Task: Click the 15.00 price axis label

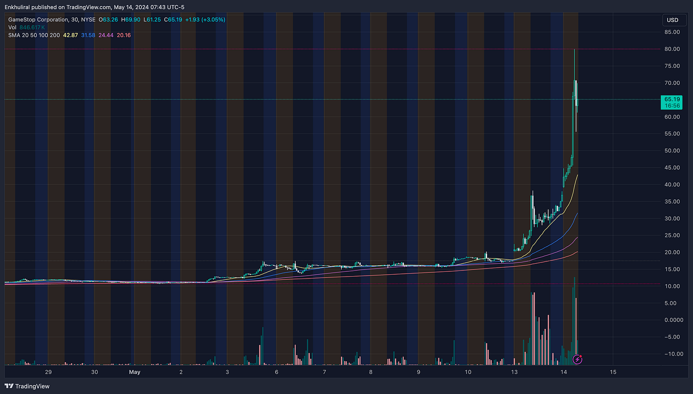Action: click(673, 269)
